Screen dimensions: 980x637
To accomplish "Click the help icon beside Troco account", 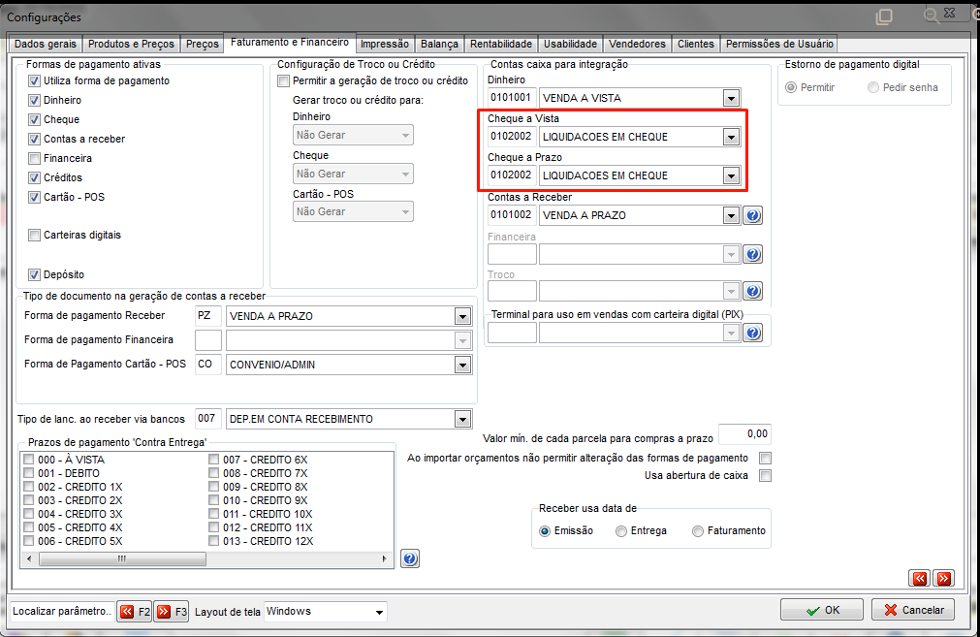I will (752, 291).
